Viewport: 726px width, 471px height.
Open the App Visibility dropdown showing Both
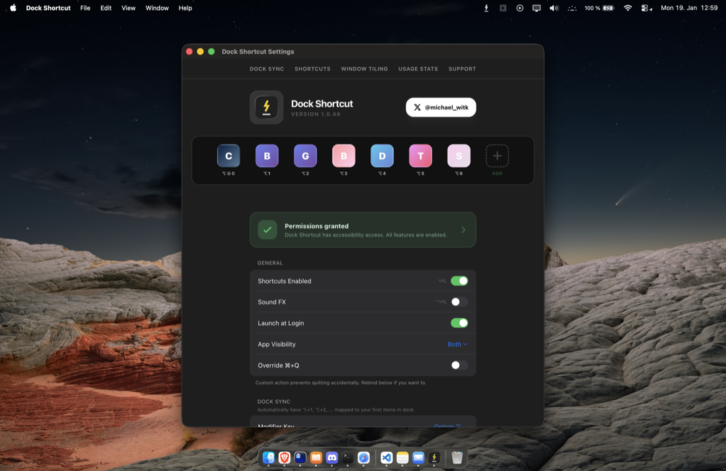click(457, 343)
